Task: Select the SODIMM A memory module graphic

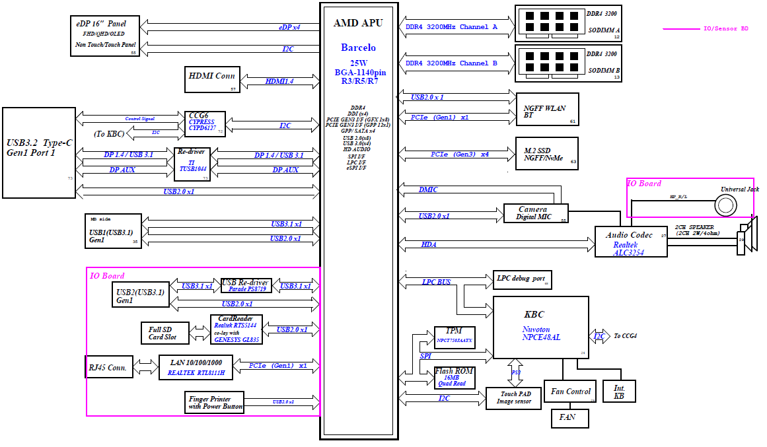Action: coord(550,22)
